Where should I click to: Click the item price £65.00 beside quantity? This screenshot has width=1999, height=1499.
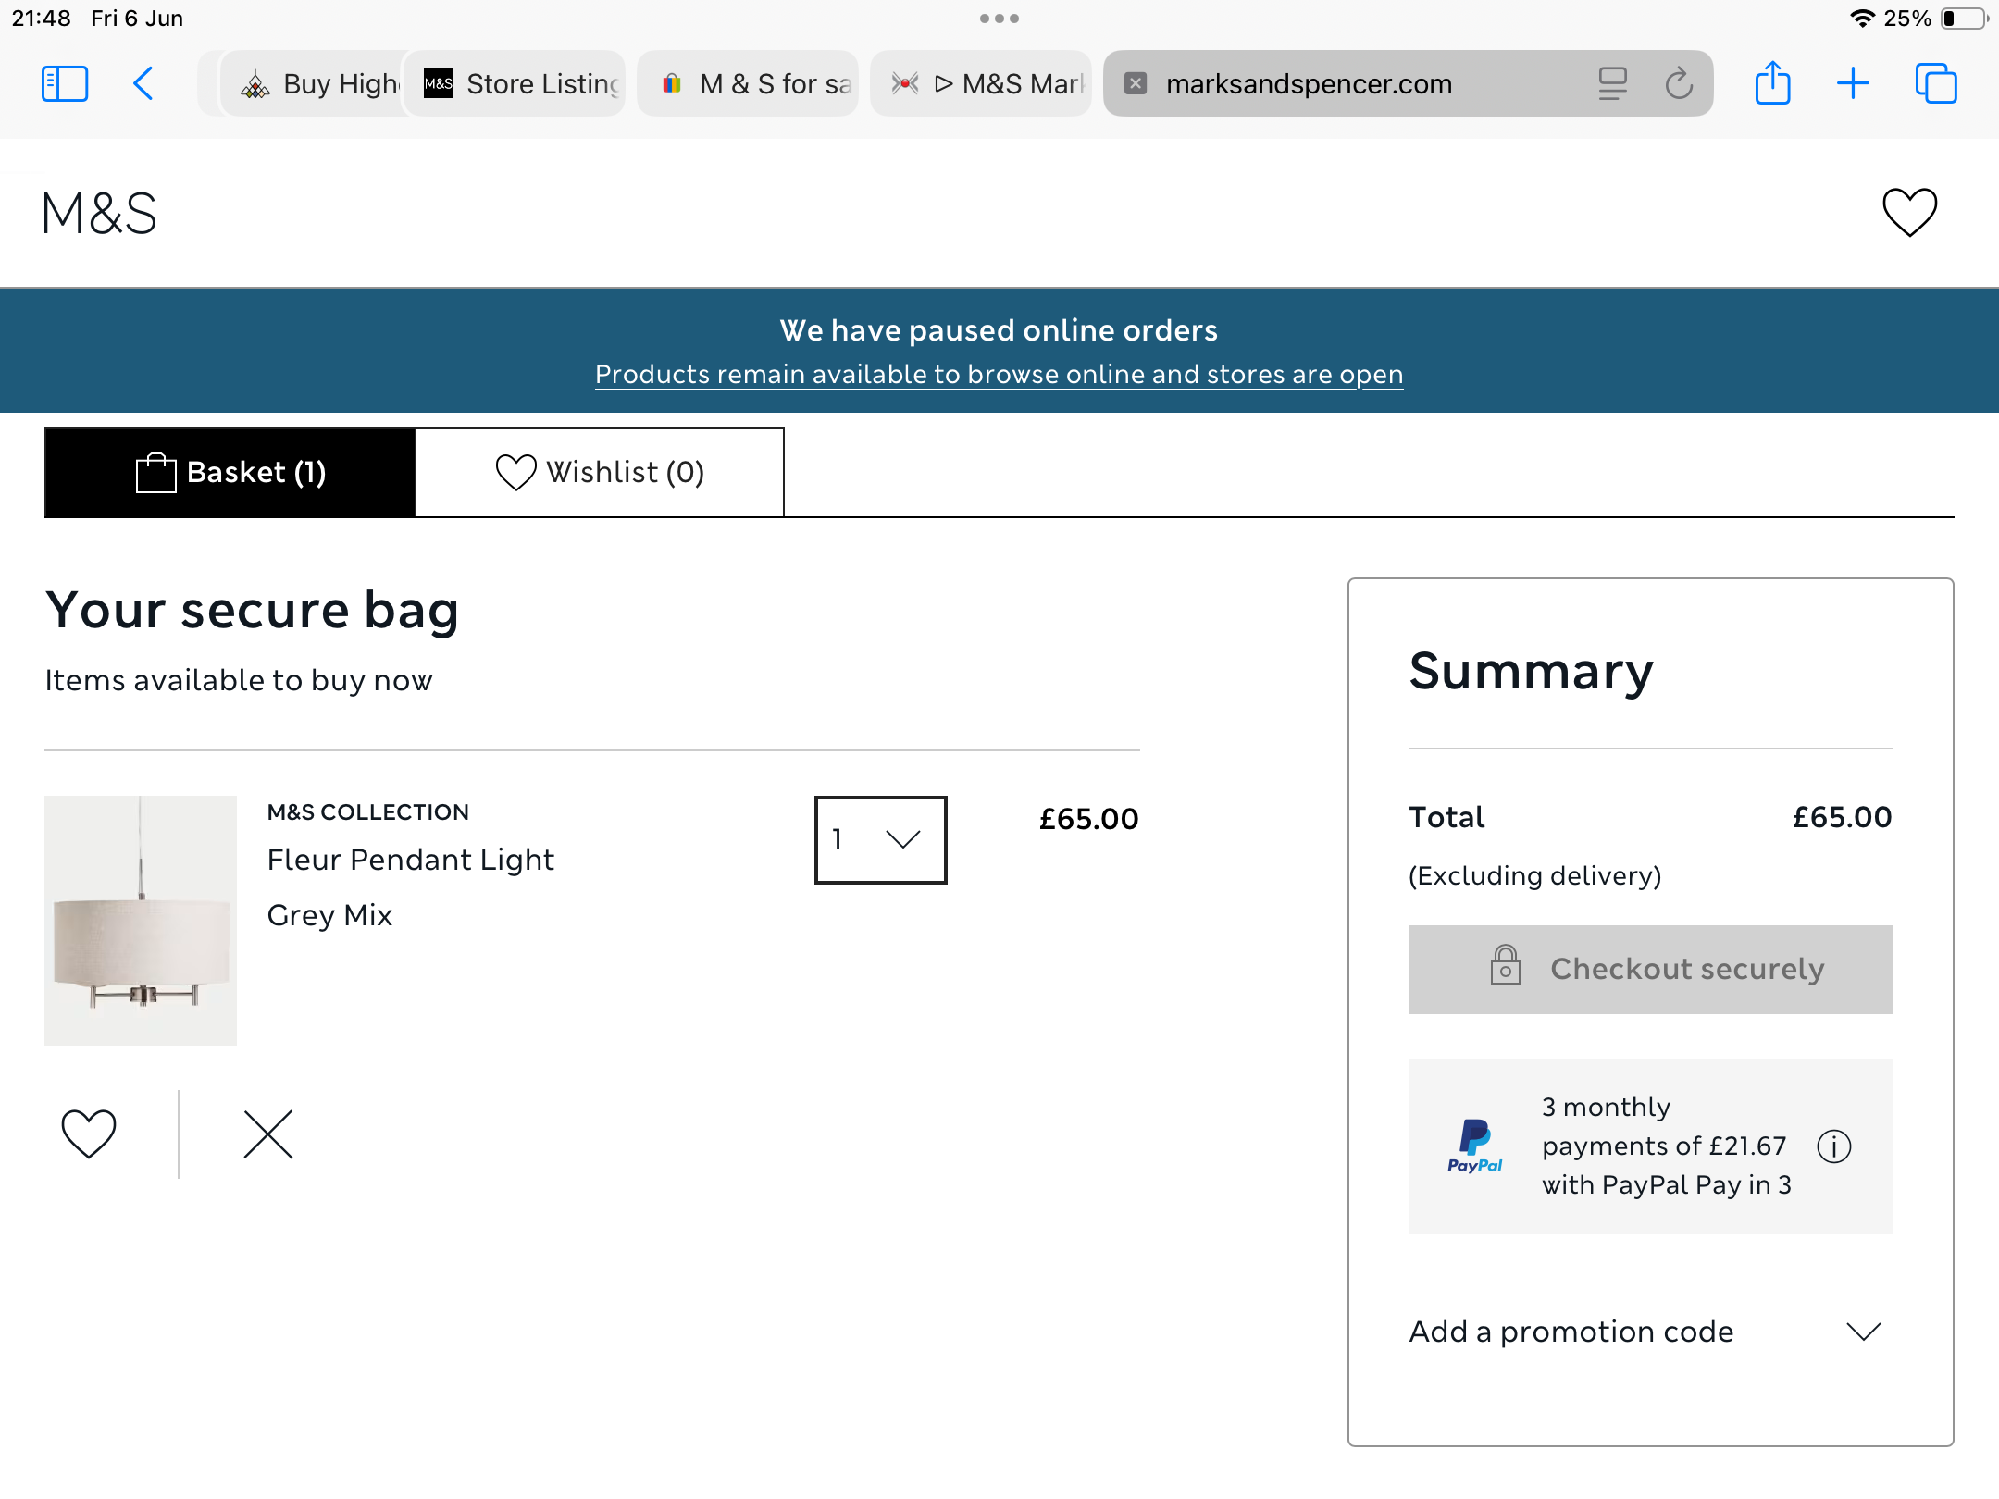1088,819
